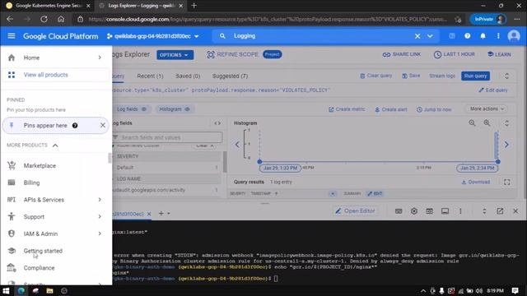
Task: Click Open Editor in Cloud Shell
Action: click(x=355, y=211)
